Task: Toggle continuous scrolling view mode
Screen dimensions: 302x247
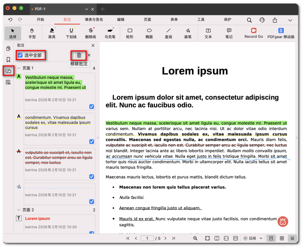Action: coord(292,238)
